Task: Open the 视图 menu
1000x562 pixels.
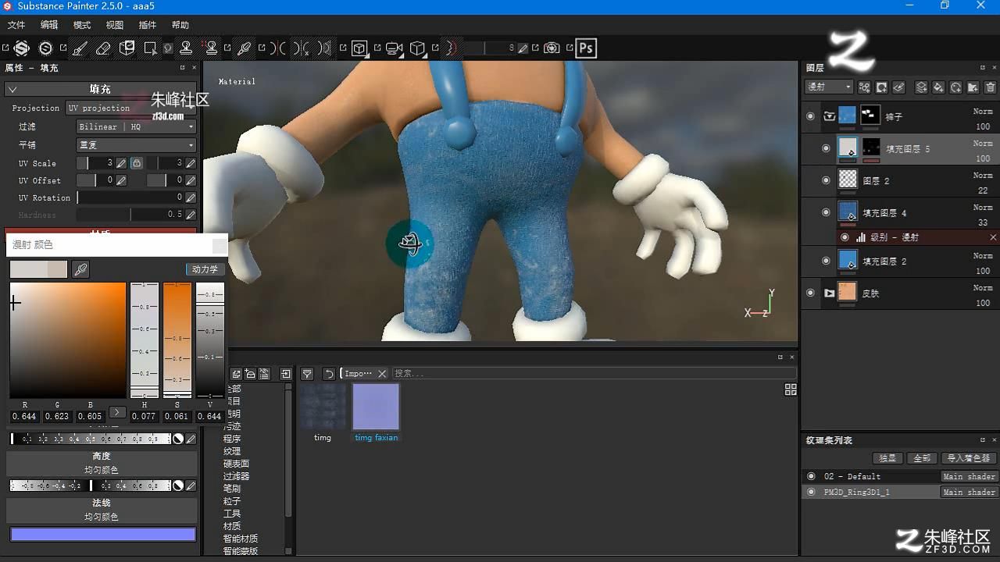Action: pos(115,25)
